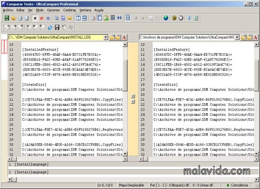Toggle show all lines asterisk button

click(35, 18)
